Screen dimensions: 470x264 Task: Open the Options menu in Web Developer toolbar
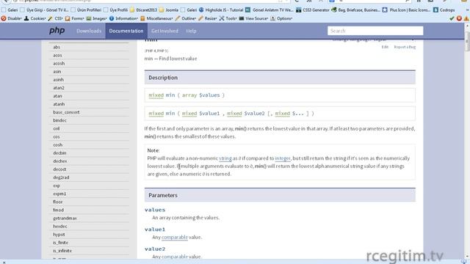click(281, 18)
